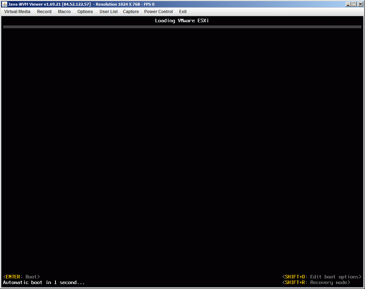
Task: Click the 'Loading VMware ESXi' heading
Action: pos(182,21)
